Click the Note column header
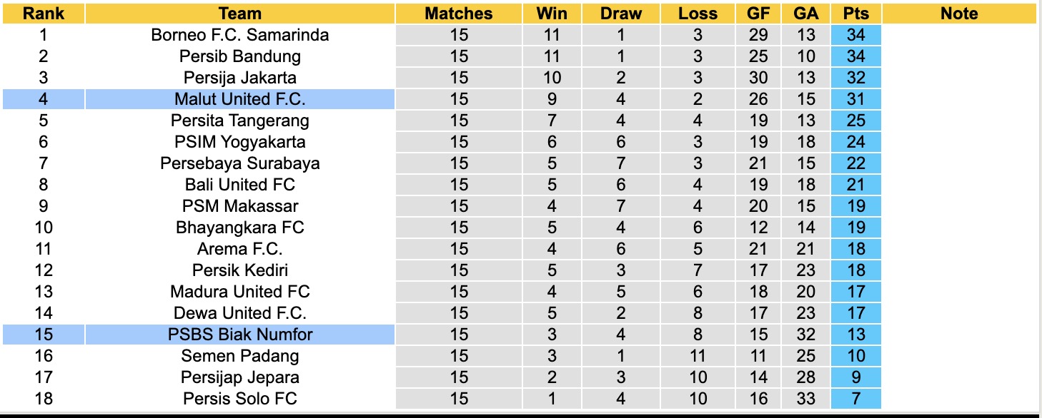Image resolution: width=1042 pixels, height=418 pixels. (x=959, y=14)
